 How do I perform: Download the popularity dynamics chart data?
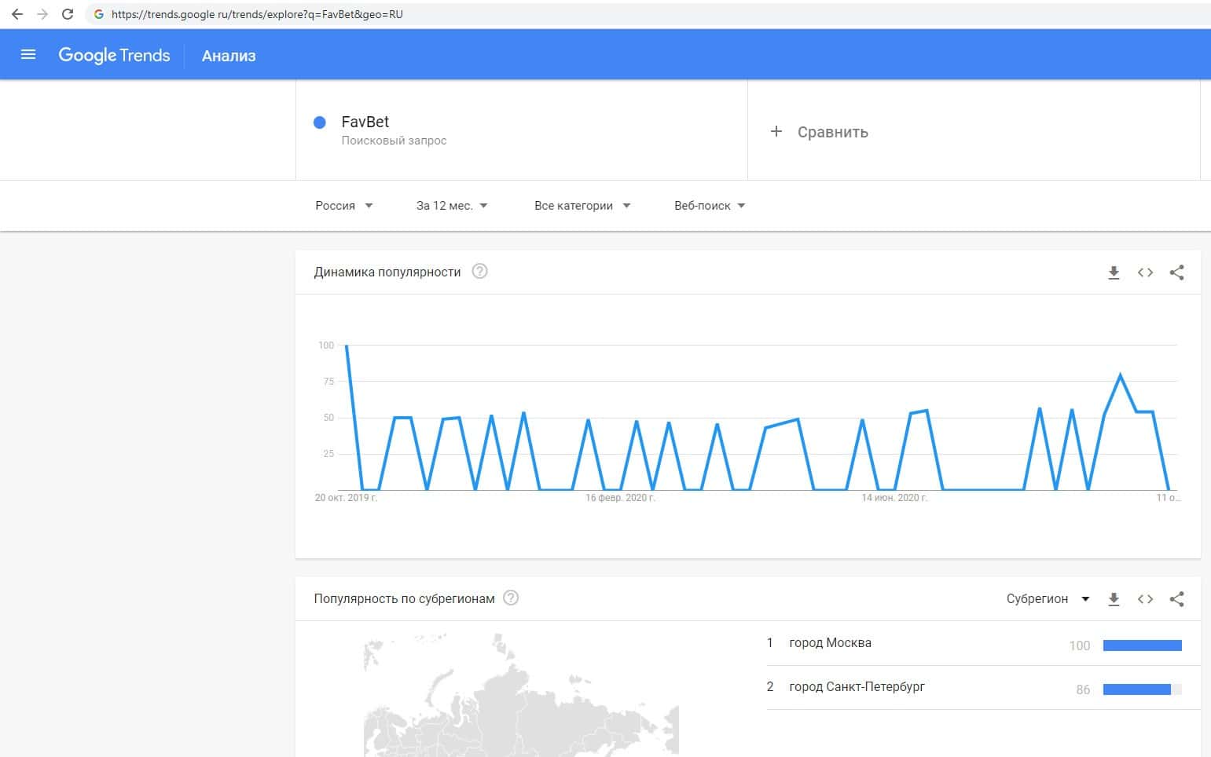point(1114,272)
